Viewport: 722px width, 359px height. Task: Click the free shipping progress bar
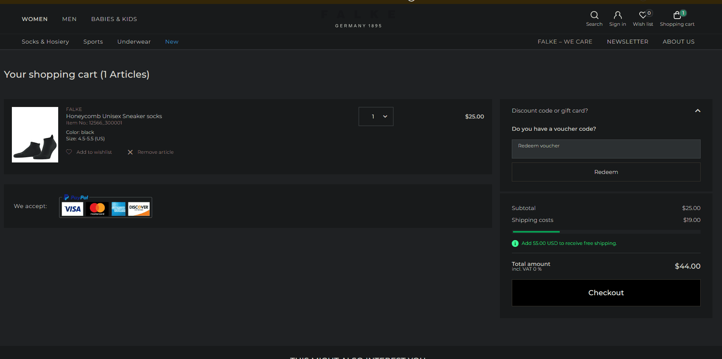[606, 232]
